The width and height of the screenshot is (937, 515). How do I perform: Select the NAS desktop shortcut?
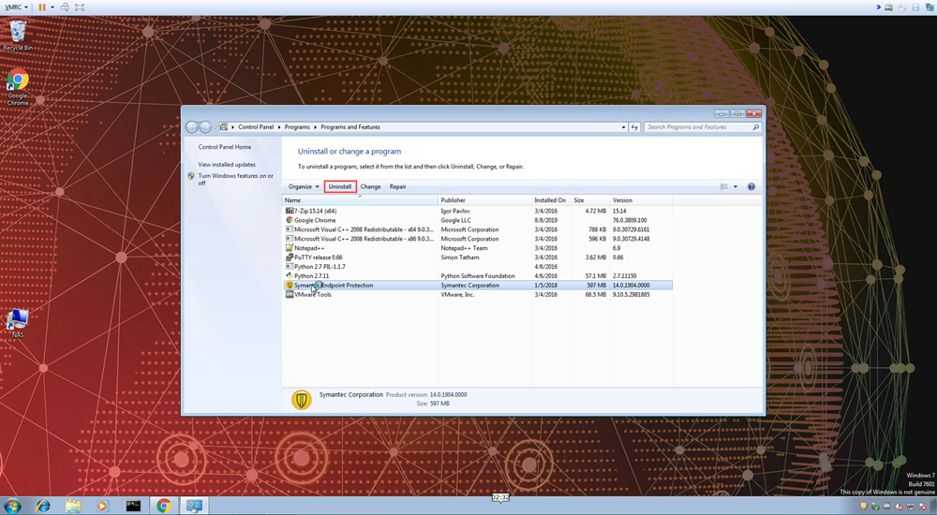pos(17,323)
